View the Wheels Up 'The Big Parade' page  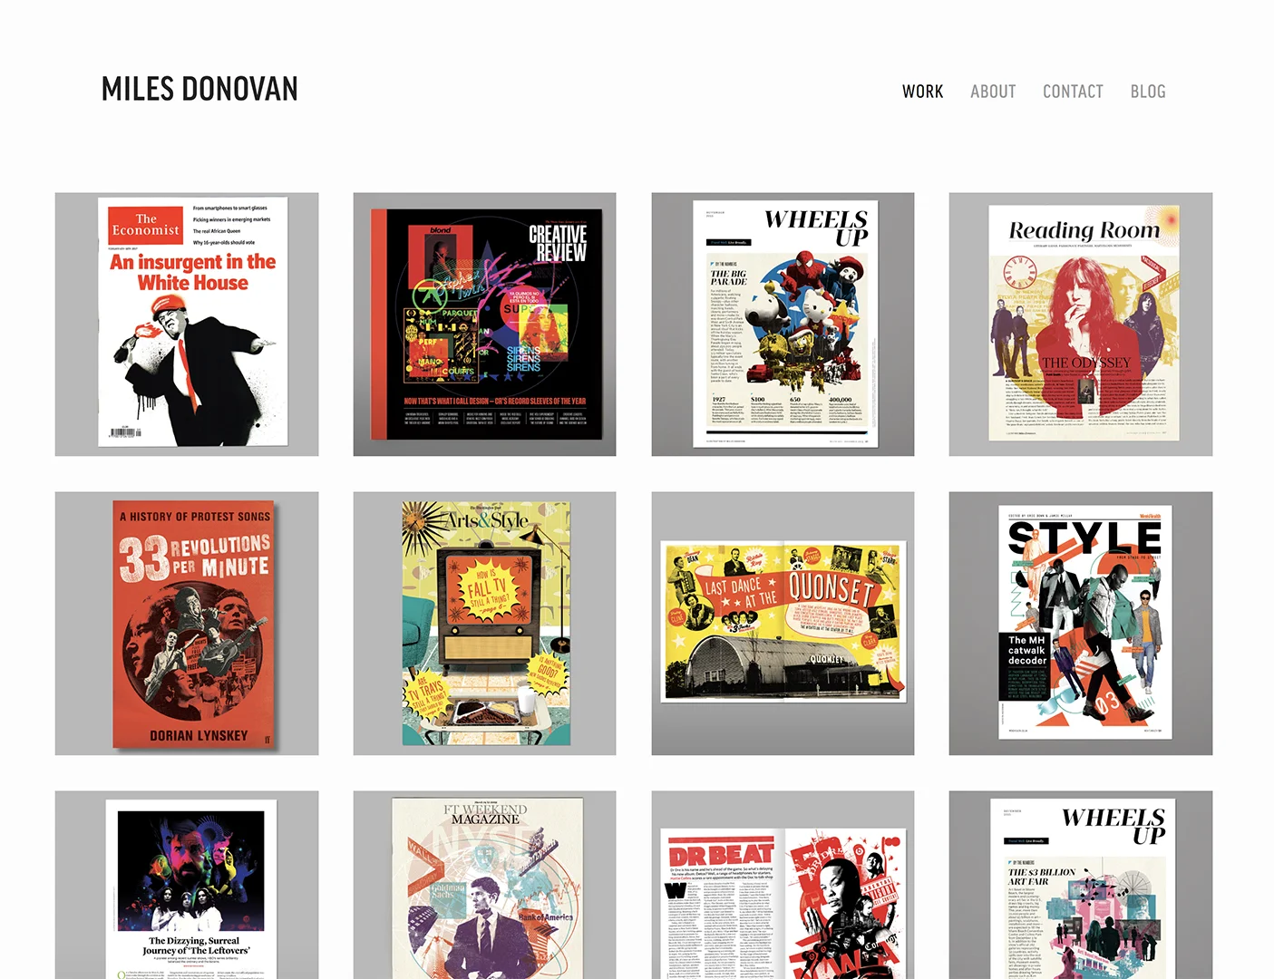click(783, 325)
